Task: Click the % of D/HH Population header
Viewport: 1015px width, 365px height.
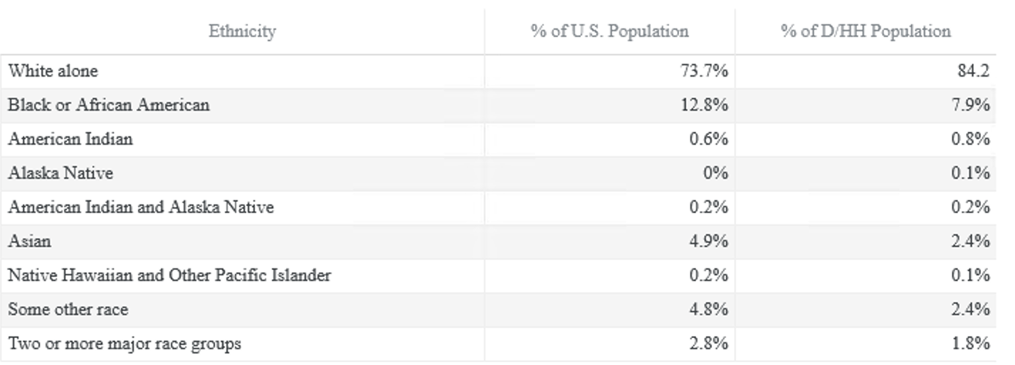Action: [x=866, y=31]
